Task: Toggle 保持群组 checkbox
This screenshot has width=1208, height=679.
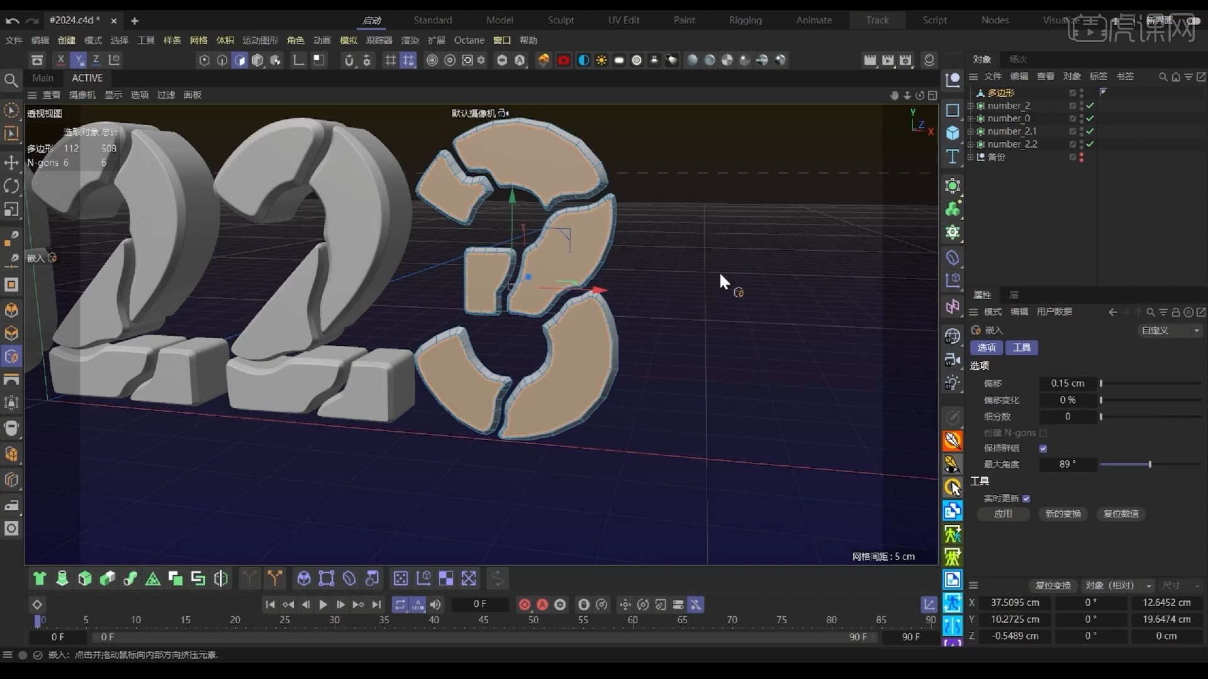Action: [x=1043, y=448]
